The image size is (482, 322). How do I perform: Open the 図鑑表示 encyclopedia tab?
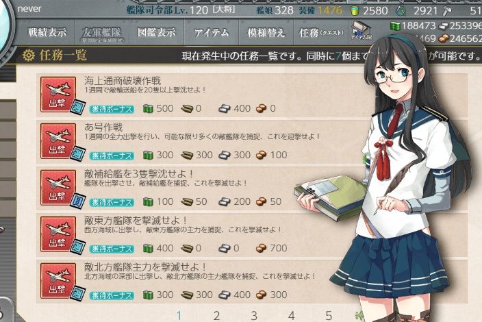(x=157, y=32)
